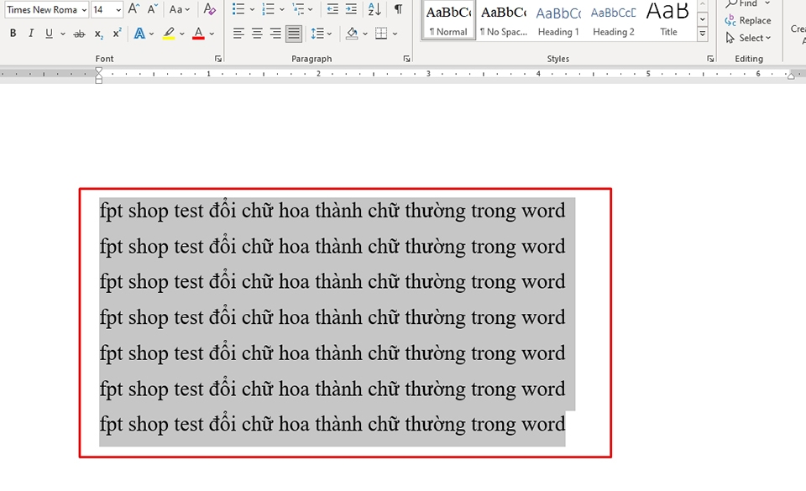Toggle underline on the selected text
This screenshot has width=806, height=491.
coord(47,33)
